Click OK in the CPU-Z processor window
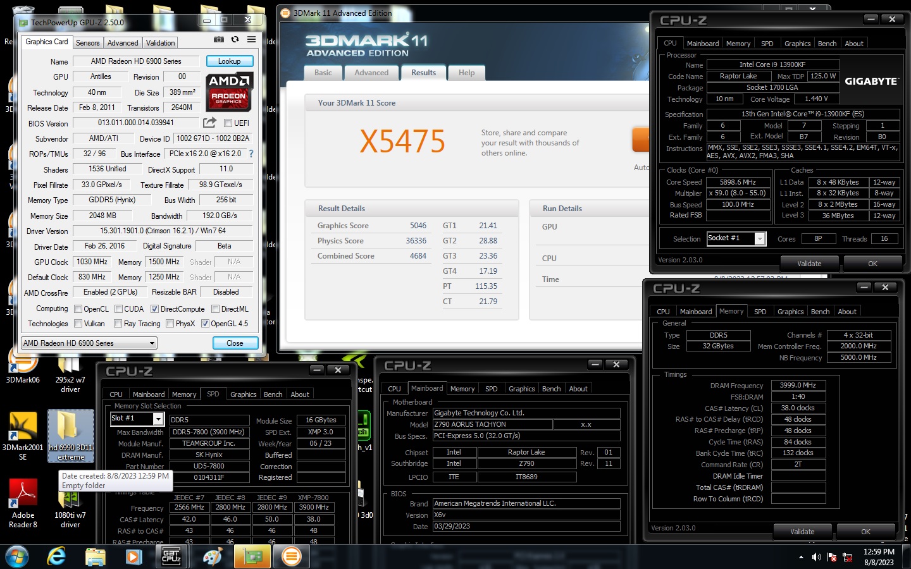Viewport: 911px width, 569px height. [872, 264]
